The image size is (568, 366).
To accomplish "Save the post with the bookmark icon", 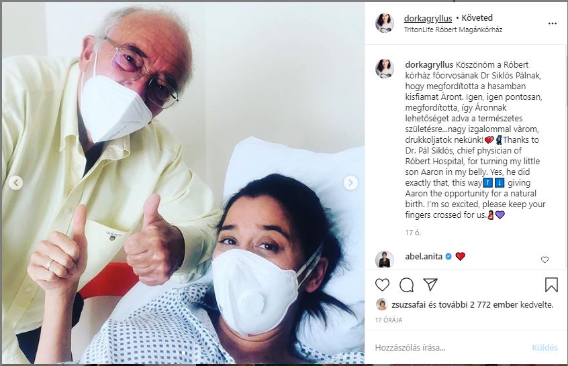I will (x=551, y=285).
